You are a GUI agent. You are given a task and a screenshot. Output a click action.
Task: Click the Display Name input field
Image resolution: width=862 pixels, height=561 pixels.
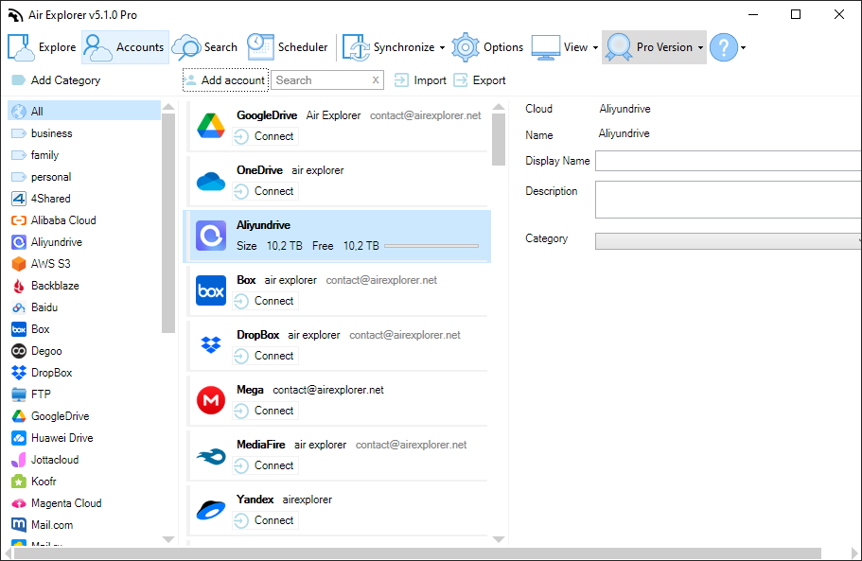click(729, 161)
